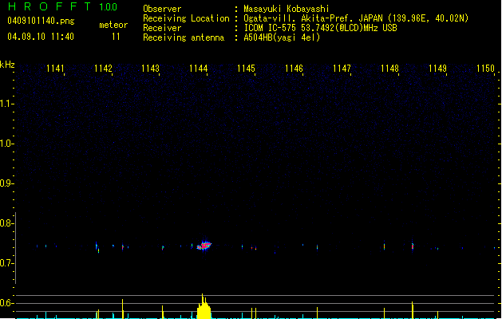
Task: Click the meteor count value 11
Action: point(116,37)
